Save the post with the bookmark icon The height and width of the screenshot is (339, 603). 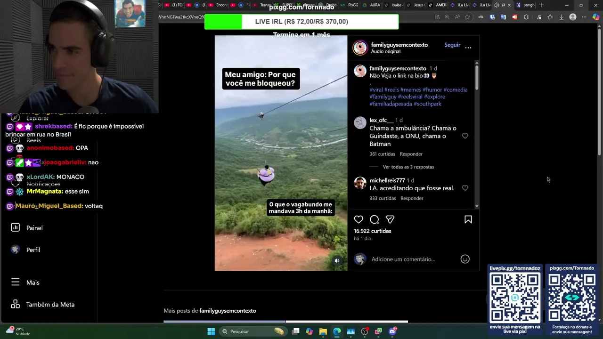(x=468, y=219)
